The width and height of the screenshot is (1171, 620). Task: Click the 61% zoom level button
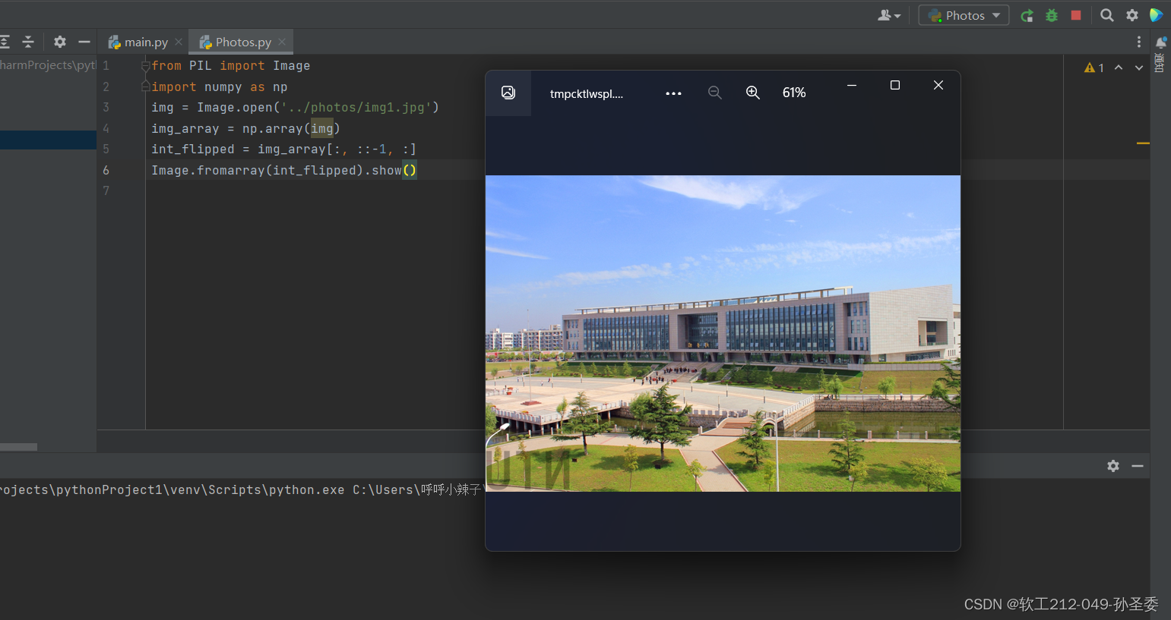point(793,93)
